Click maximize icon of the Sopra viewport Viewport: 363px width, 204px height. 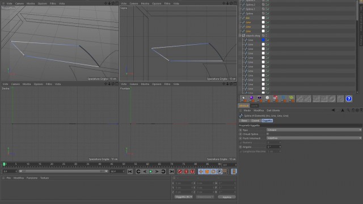(x=235, y=3)
